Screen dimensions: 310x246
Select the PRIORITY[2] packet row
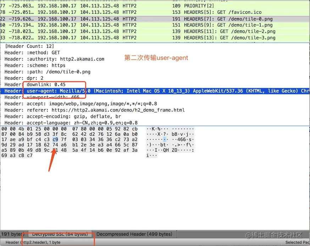point(155,6)
